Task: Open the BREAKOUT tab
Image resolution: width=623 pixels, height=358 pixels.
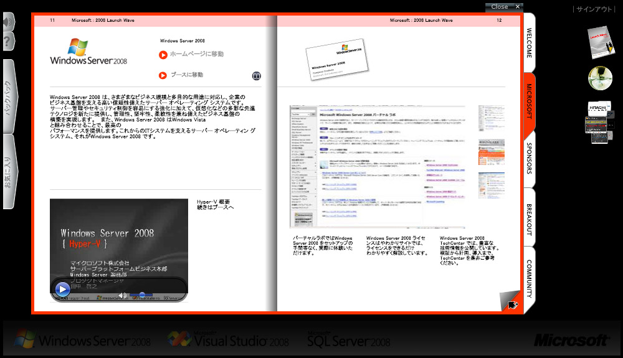Action: tap(529, 219)
